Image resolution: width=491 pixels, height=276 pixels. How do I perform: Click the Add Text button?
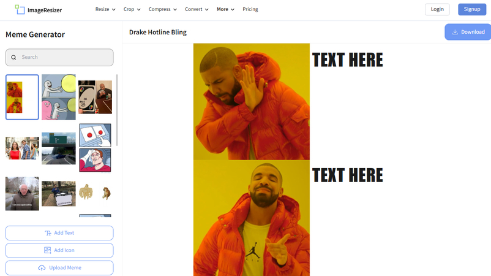pyautogui.click(x=59, y=233)
